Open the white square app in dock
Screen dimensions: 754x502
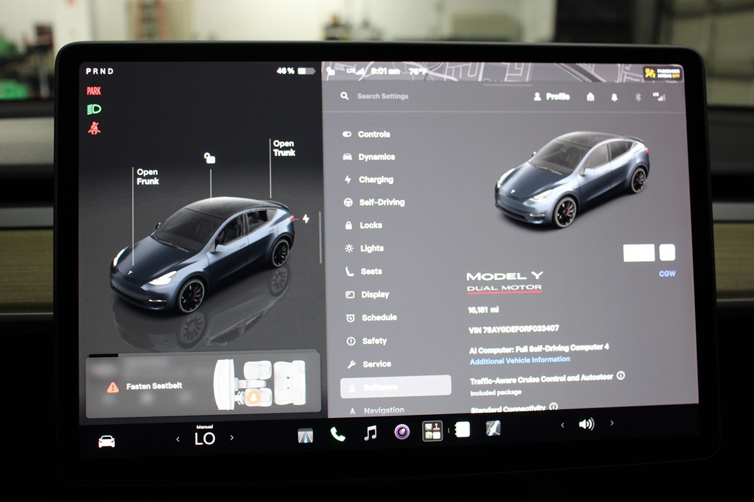(462, 429)
